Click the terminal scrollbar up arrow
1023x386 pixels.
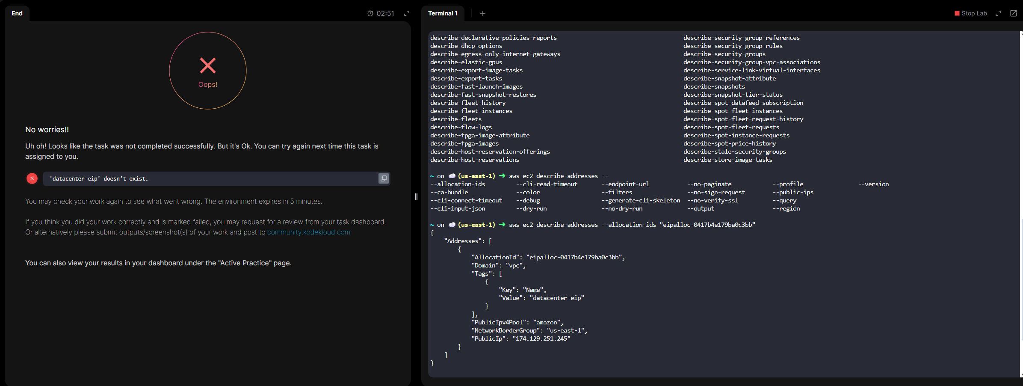(1021, 33)
